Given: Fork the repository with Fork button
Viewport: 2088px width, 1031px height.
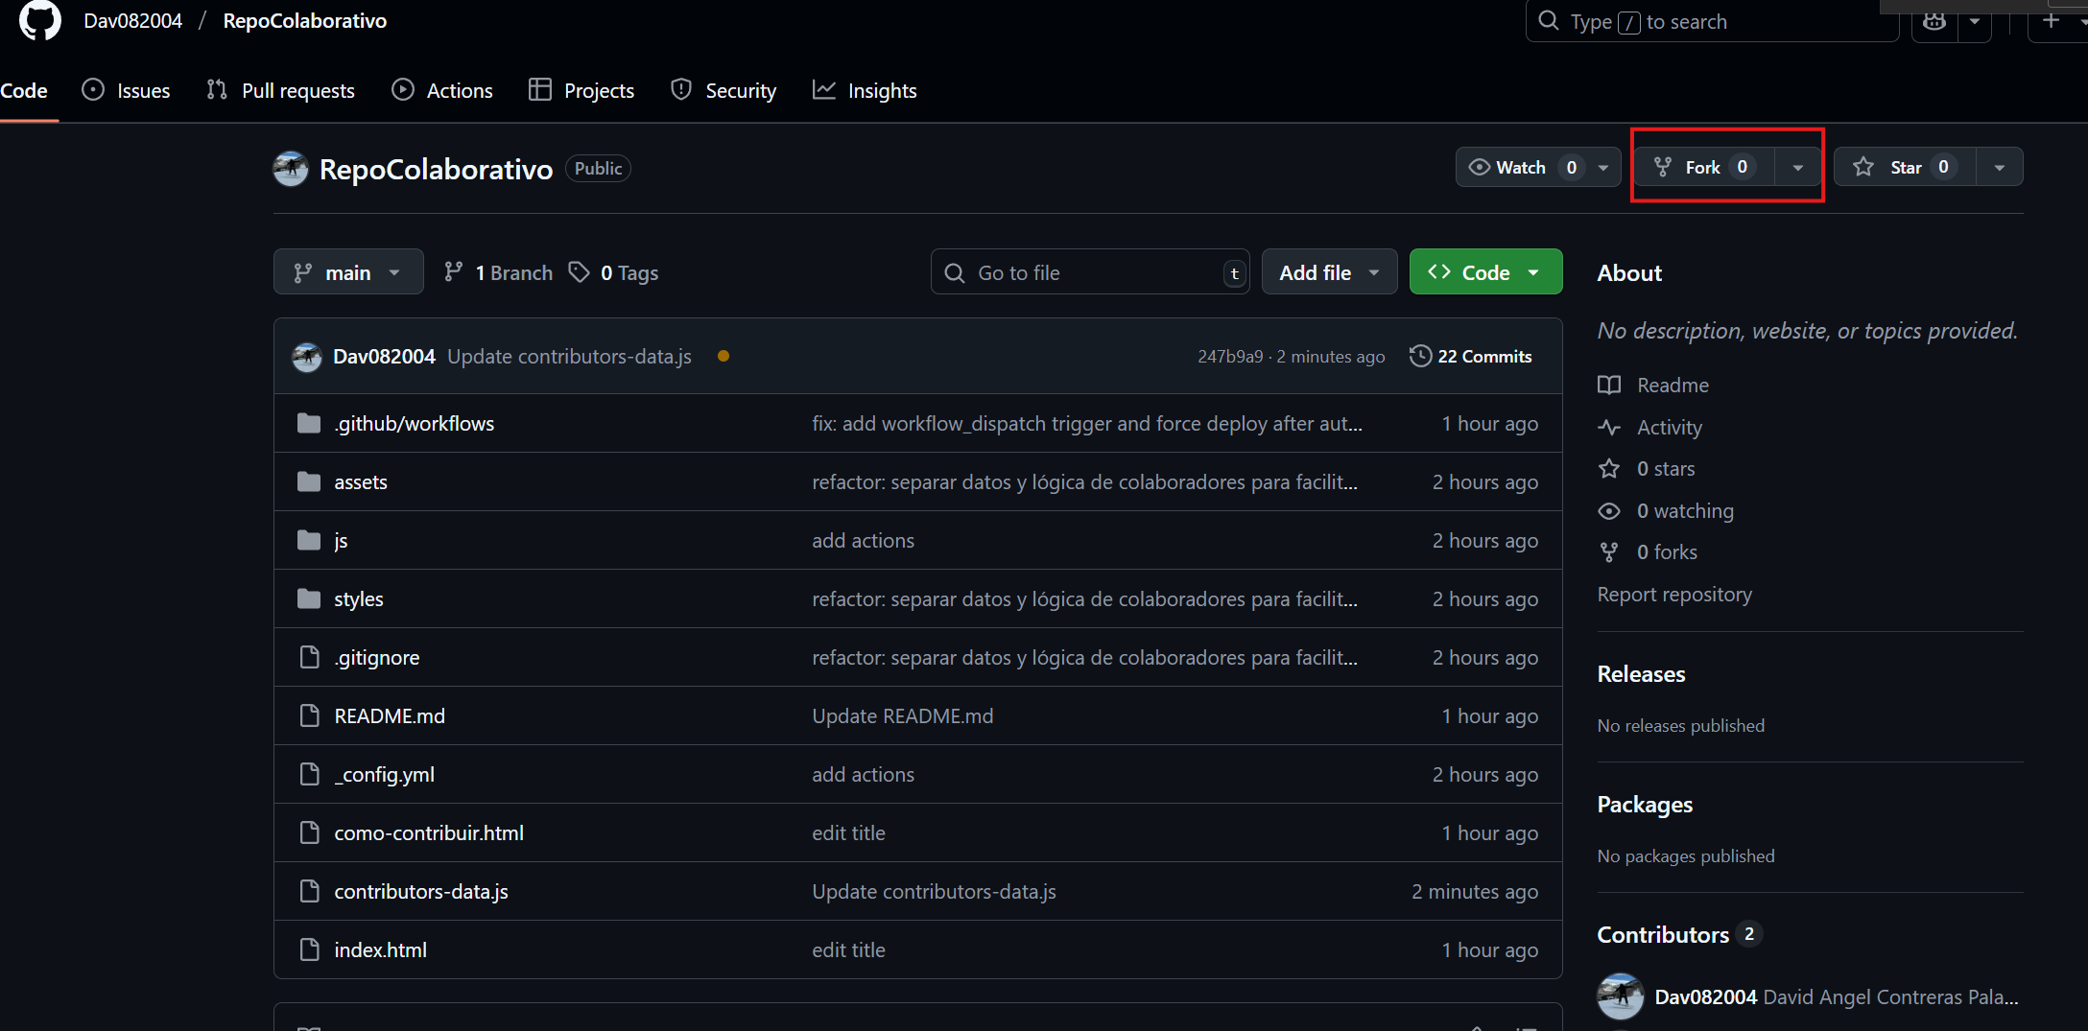Looking at the screenshot, I should point(1704,167).
